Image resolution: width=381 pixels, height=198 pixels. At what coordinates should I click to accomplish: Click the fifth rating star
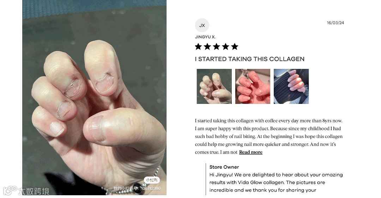(x=235, y=47)
